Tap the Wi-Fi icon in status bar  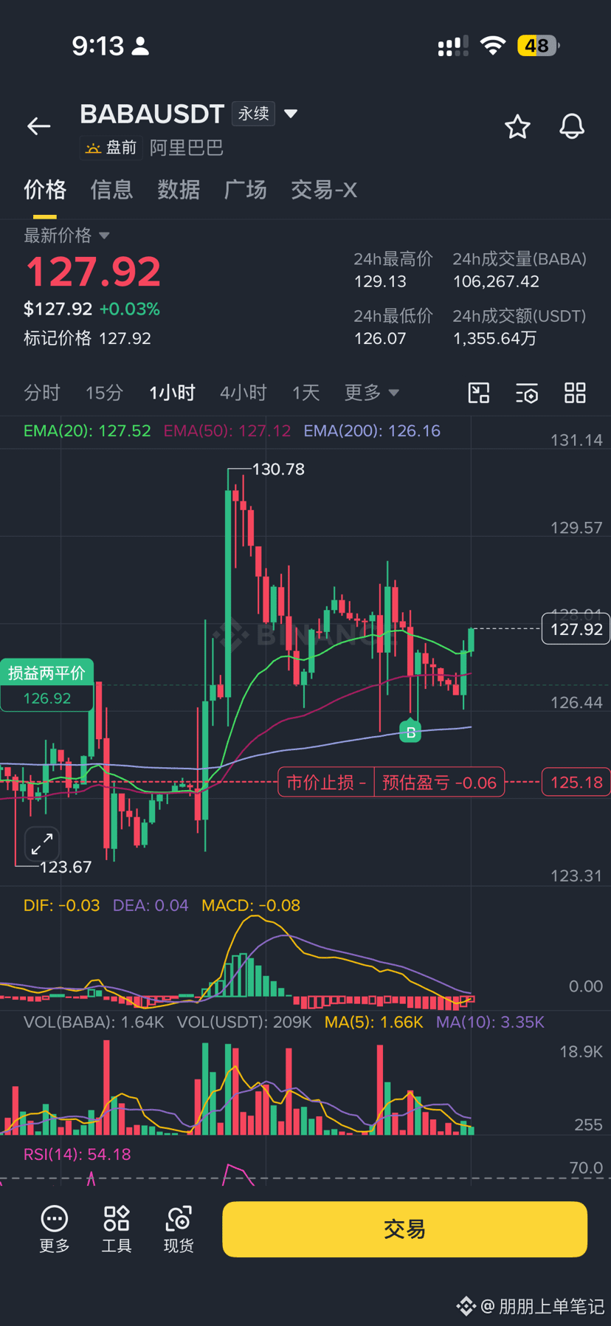pos(492,46)
